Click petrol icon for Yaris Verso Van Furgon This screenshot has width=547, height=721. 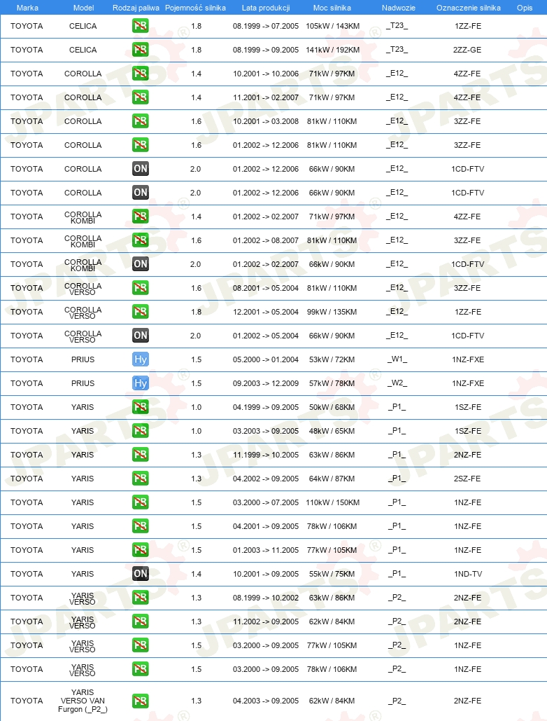pyautogui.click(x=141, y=701)
